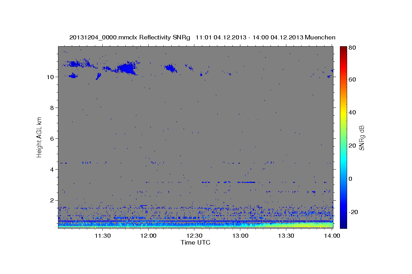The image size is (412, 274).
Task: Click the dark red top of colorbar
Action: click(343, 49)
